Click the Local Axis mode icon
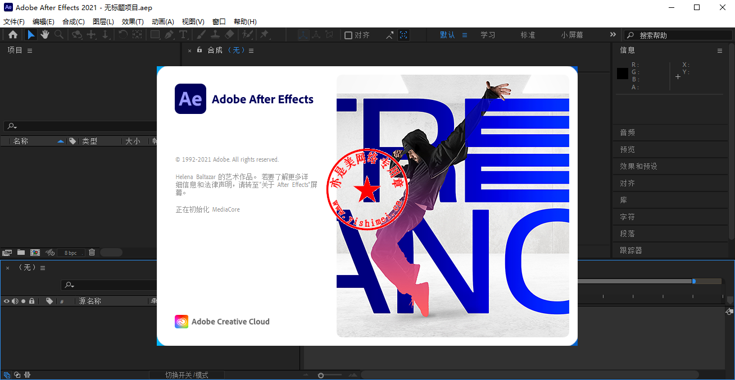Image resolution: width=735 pixels, height=380 pixels. 303,35
